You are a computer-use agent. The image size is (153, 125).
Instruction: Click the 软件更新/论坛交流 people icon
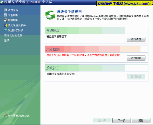point(6,116)
